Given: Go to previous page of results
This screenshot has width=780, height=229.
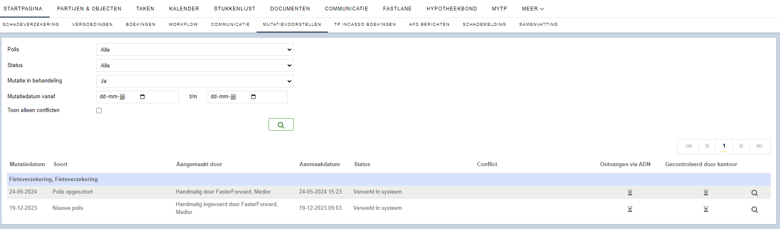Looking at the screenshot, I should pyautogui.click(x=707, y=146).
